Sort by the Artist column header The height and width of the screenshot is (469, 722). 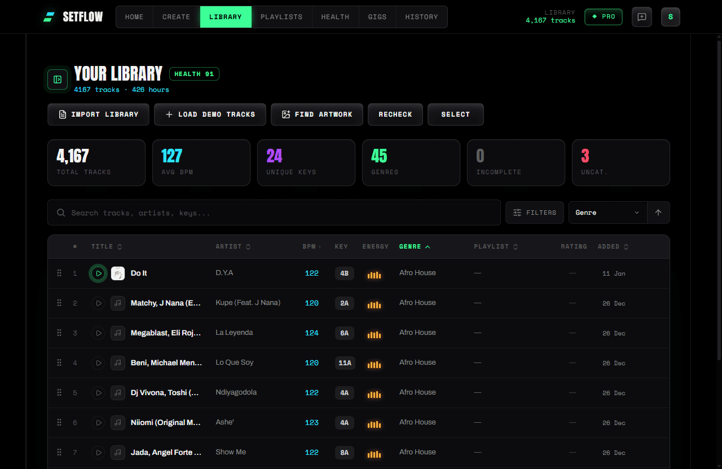tap(233, 247)
